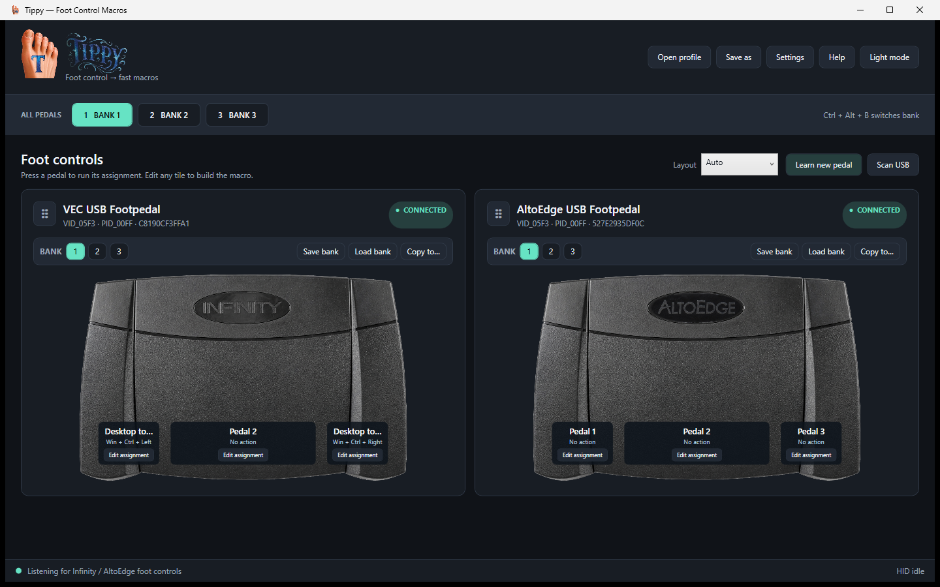940x587 pixels.
Task: Click Learn new pedal
Action: (x=824, y=164)
